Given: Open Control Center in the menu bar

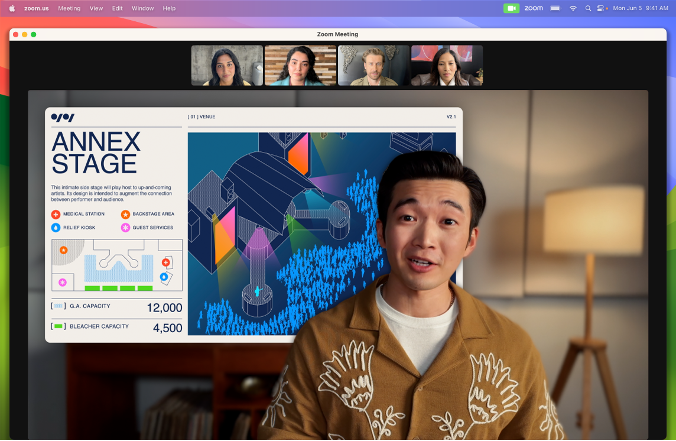Looking at the screenshot, I should 600,8.
